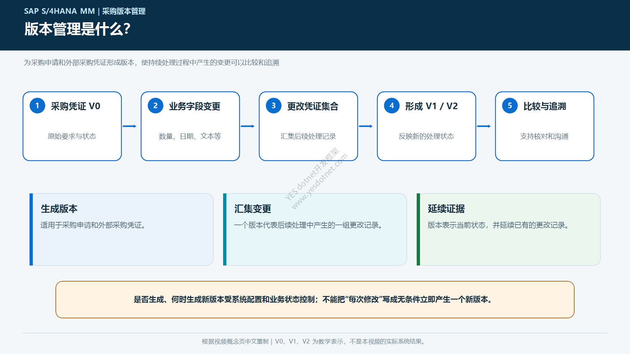The width and height of the screenshot is (630, 354).
Task: Click the text 支持核对和沟通
Action: 544,136
